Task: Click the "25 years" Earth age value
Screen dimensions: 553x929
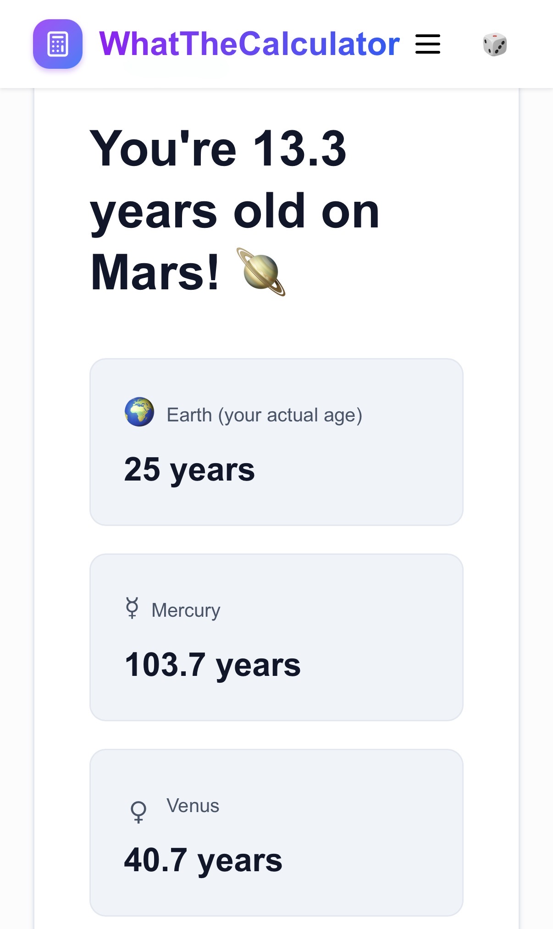Action: [x=189, y=470]
